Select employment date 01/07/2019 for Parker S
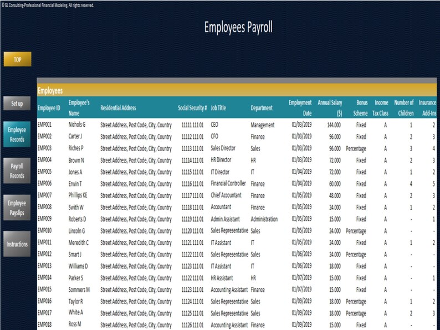This screenshot has height=330, width=440. [301, 277]
